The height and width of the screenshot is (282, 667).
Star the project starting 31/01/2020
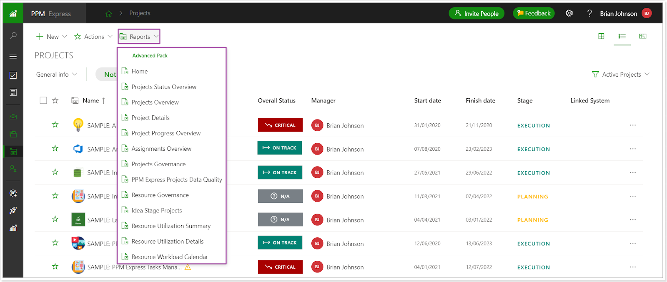pyautogui.click(x=55, y=125)
